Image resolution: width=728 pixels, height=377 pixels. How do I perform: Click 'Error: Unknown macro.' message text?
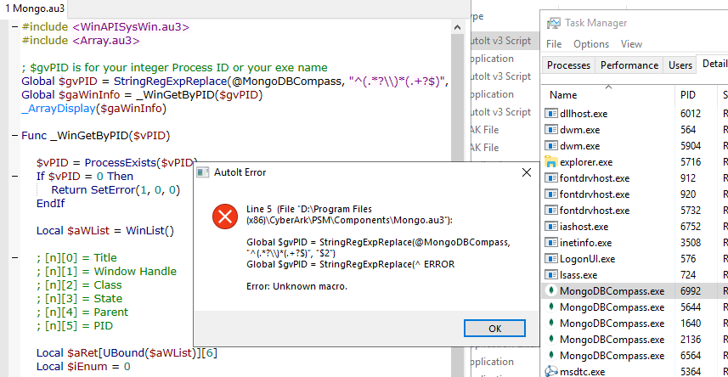296,286
